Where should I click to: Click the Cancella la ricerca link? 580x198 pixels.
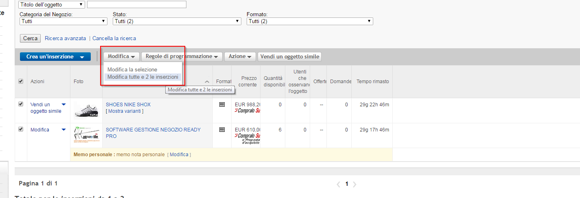(x=114, y=39)
